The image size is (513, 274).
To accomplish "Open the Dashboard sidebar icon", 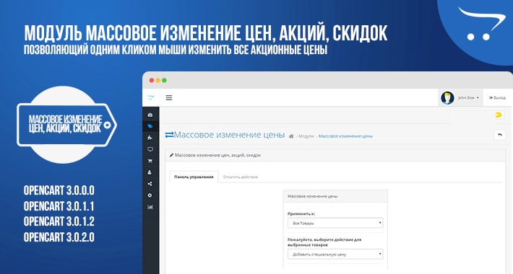I will coord(150,115).
